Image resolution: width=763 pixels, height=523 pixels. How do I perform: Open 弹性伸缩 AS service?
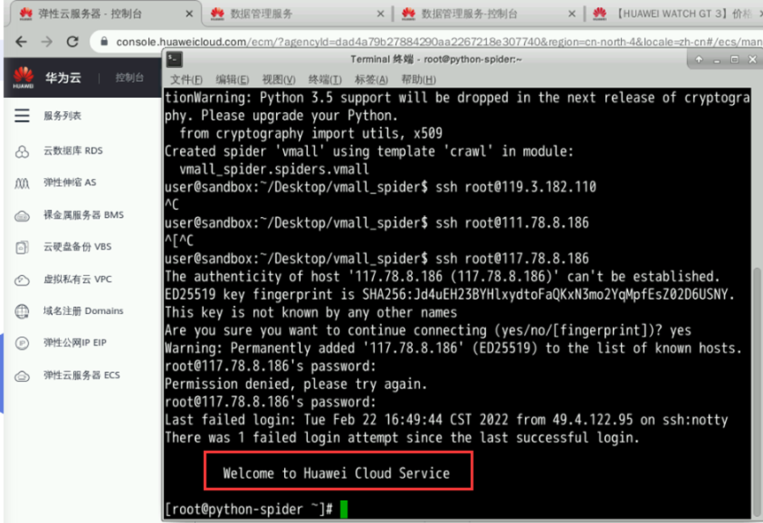coord(70,183)
